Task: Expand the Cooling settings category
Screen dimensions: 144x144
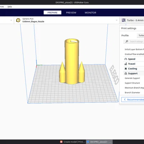Action: click(134, 69)
